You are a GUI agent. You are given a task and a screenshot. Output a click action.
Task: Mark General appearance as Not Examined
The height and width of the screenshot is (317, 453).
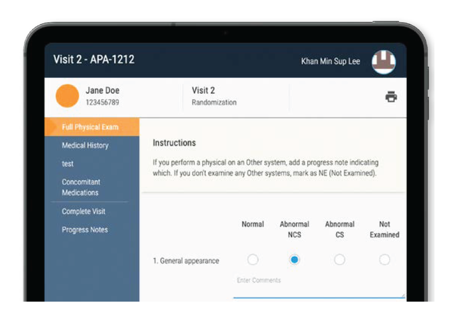pos(385,260)
